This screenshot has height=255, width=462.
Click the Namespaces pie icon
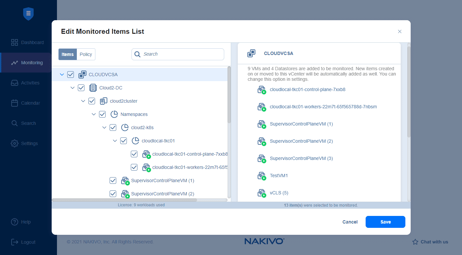tap(114, 114)
